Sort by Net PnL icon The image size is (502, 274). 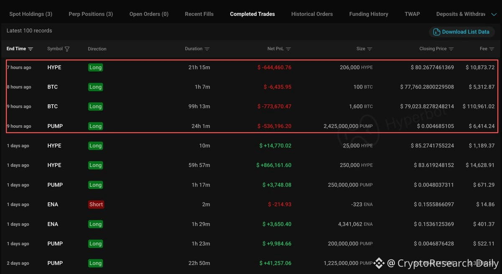click(x=288, y=49)
